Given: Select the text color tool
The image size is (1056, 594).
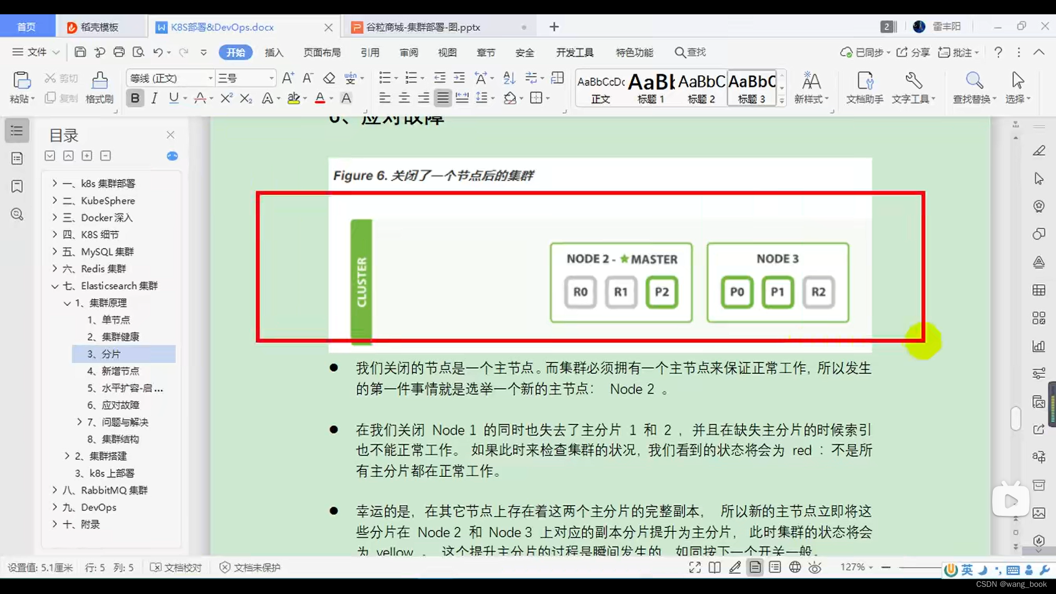Looking at the screenshot, I should 321,98.
